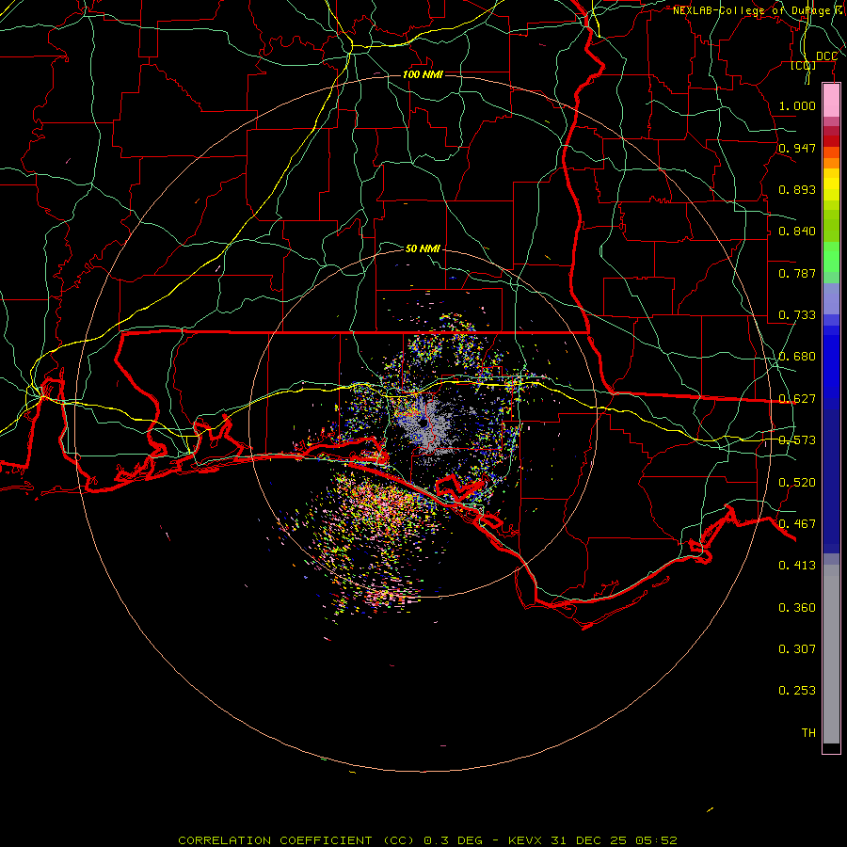Select the 0.947 legend value

[x=797, y=148]
